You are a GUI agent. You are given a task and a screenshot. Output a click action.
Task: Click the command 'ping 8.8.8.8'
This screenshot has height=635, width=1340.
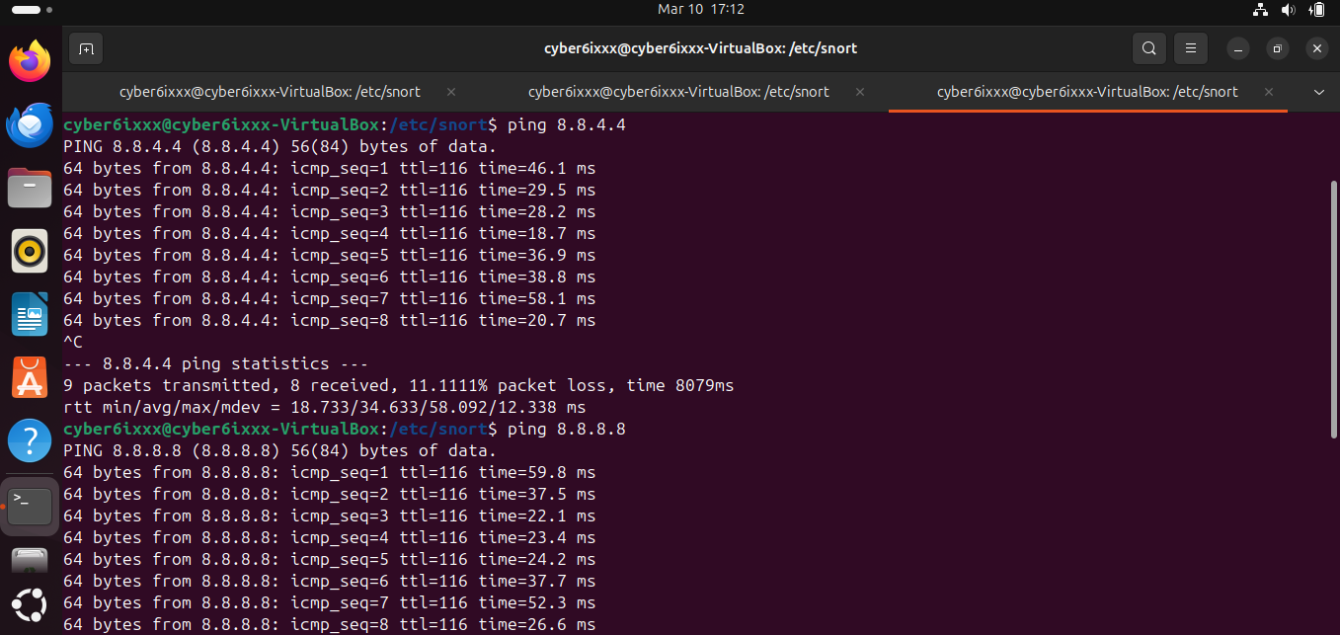pyautogui.click(x=566, y=430)
